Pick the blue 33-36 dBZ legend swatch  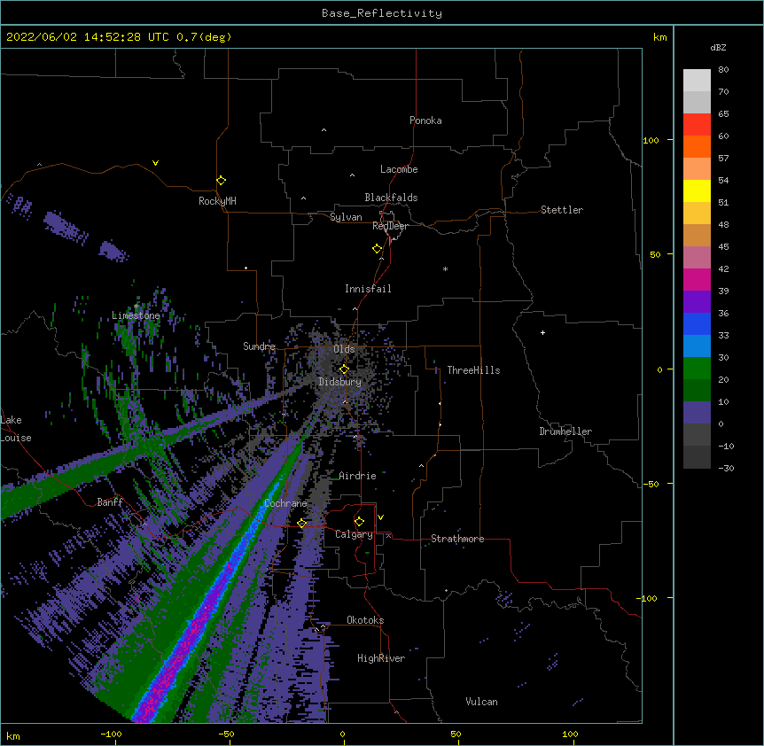point(697,323)
